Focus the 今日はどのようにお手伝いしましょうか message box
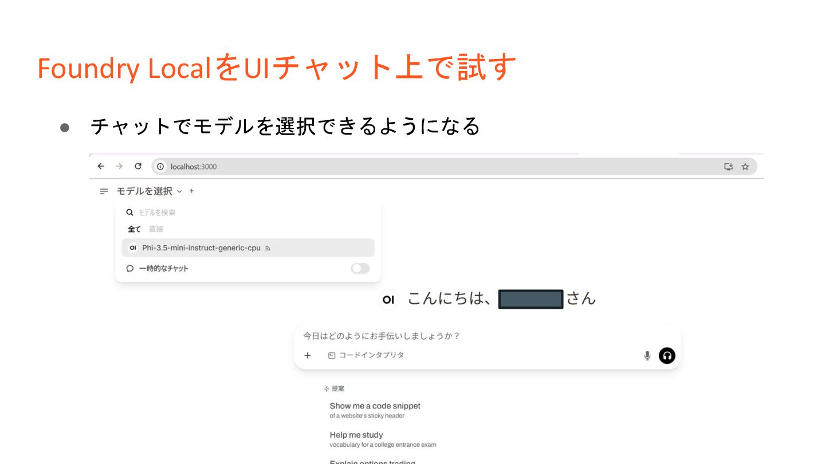 coord(487,336)
